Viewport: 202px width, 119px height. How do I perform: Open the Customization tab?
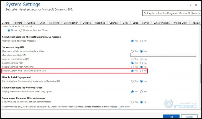(x=71, y=23)
